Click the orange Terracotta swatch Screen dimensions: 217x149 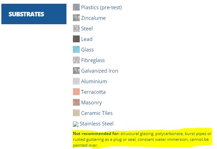(76, 92)
